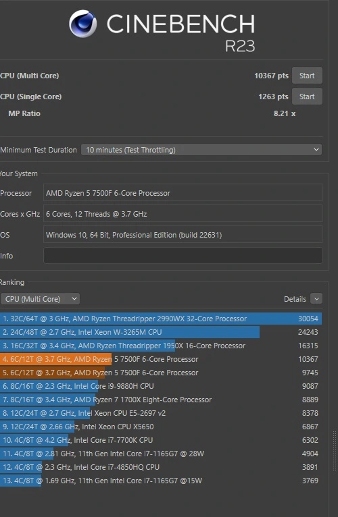Image resolution: width=338 pixels, height=517 pixels.
Task: Select the MP Ratio value '8.21 x'
Action: (285, 113)
